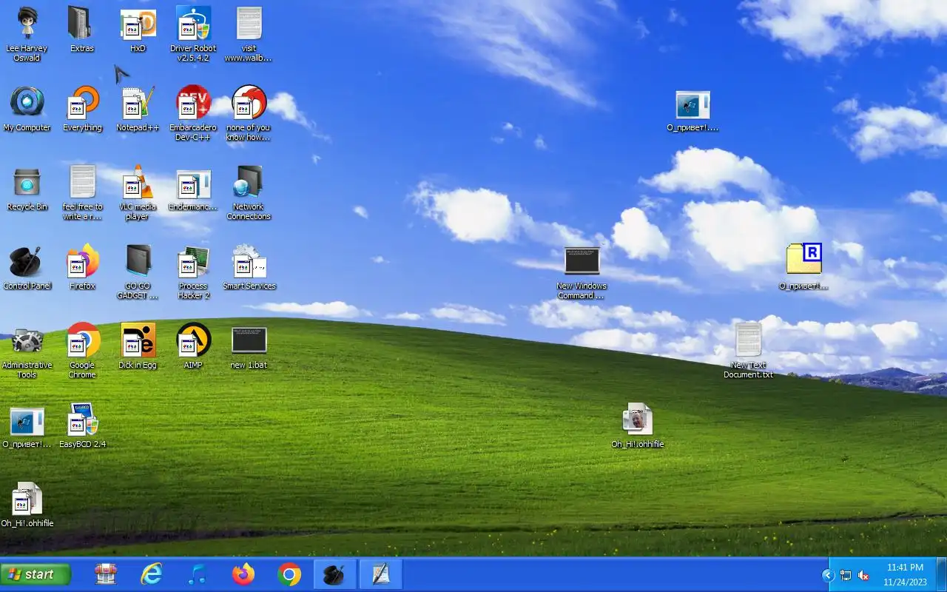This screenshot has width=947, height=592.
Task: Select the GO GO GADGET folder icon
Action: [x=138, y=271]
